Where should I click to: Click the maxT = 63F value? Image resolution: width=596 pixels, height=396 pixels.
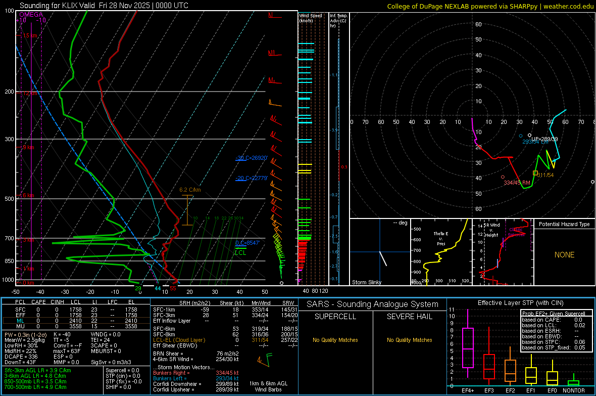(67, 351)
